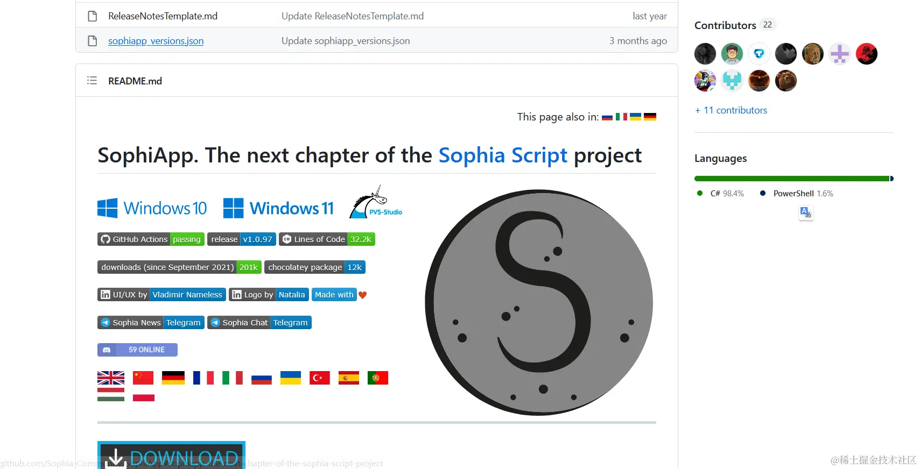Join Discord via the 59 ONLINE badge

[137, 350]
